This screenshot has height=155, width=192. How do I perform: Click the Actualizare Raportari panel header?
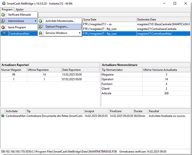click(50, 65)
